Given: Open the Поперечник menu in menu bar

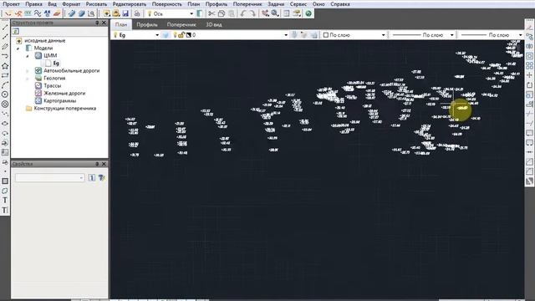Looking at the screenshot, I should click(x=247, y=4).
